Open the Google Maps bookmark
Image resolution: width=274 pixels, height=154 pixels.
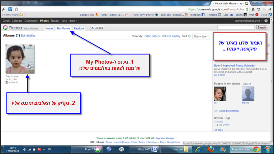point(89,15)
